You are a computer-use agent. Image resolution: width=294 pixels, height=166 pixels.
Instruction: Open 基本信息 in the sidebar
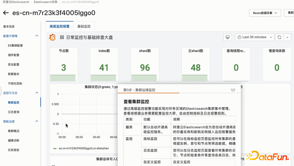pos(9,27)
